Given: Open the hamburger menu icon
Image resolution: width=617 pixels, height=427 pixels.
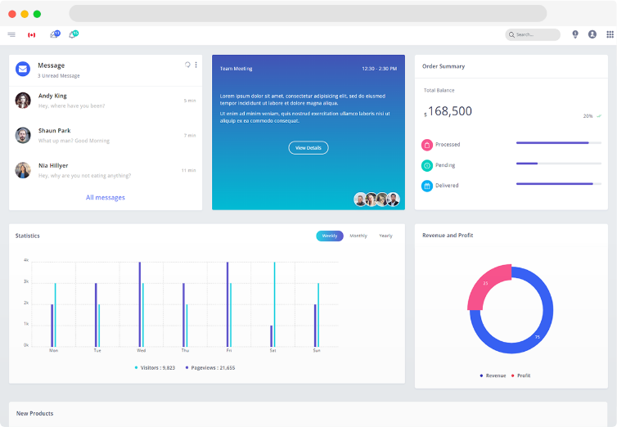Looking at the screenshot, I should click(11, 34).
